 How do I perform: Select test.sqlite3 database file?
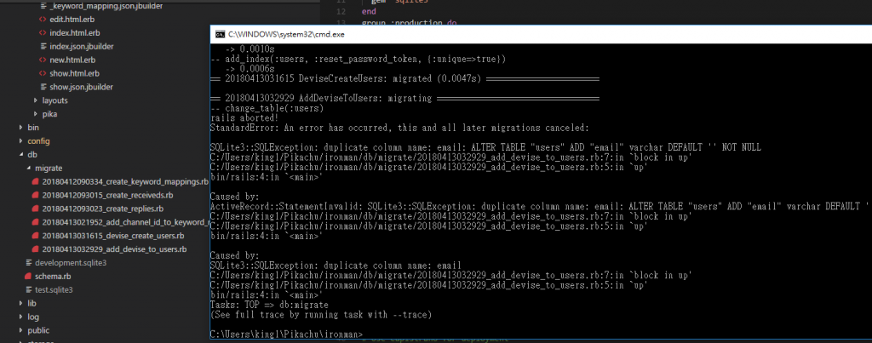(x=54, y=289)
